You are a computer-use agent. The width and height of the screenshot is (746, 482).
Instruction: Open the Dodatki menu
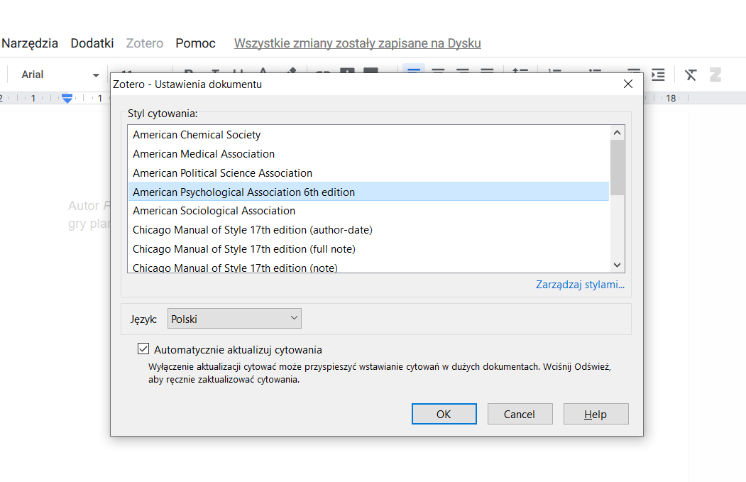pyautogui.click(x=92, y=43)
